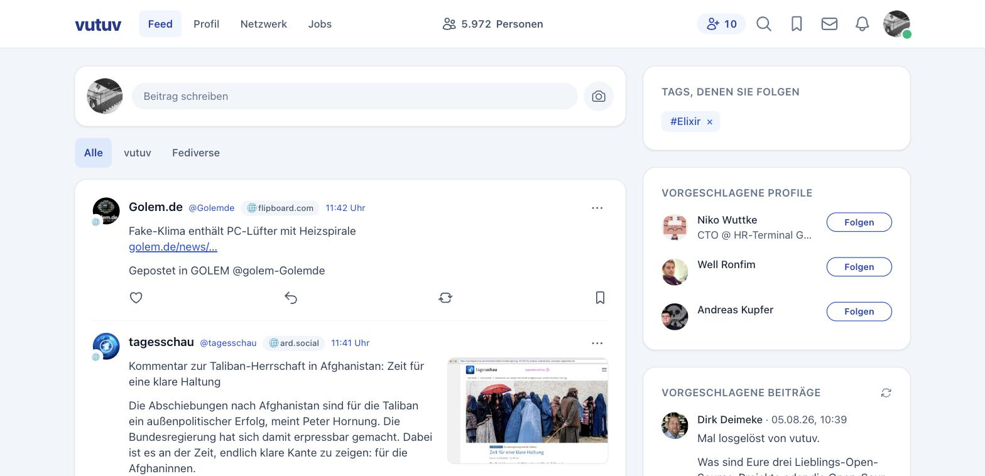The height and width of the screenshot is (476, 985).
Task: Open Niko Wuttke's profile name
Action: click(x=727, y=220)
